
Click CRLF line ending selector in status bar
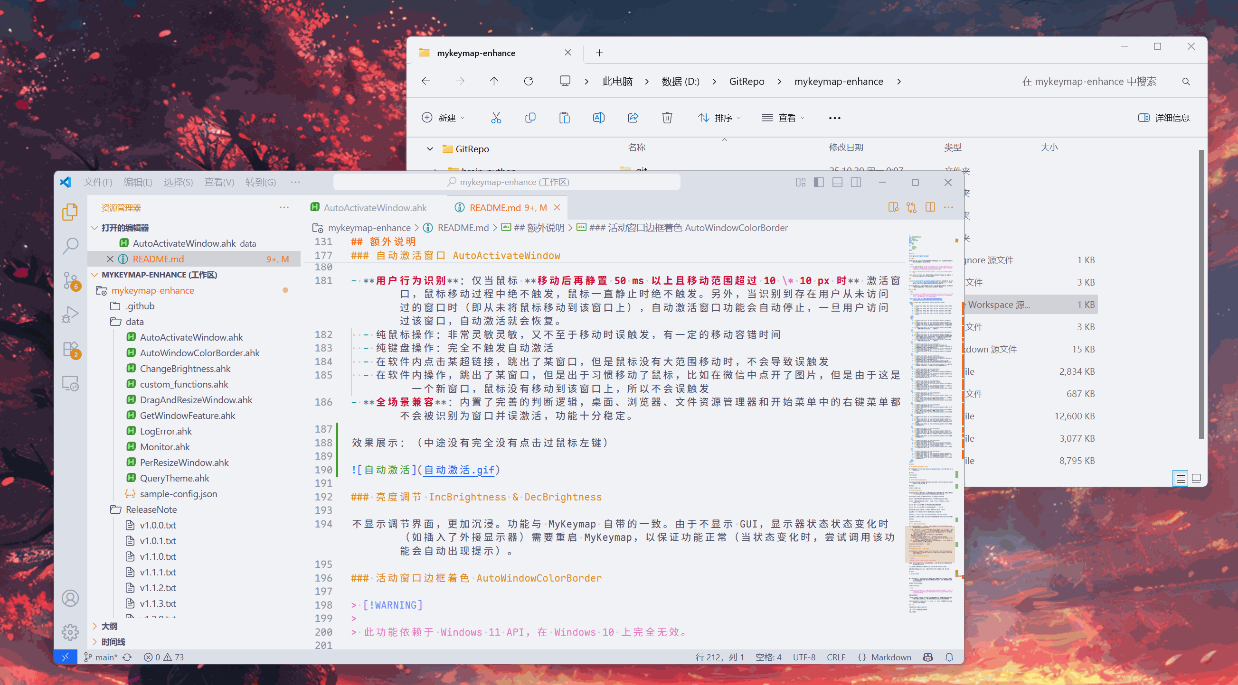836,657
